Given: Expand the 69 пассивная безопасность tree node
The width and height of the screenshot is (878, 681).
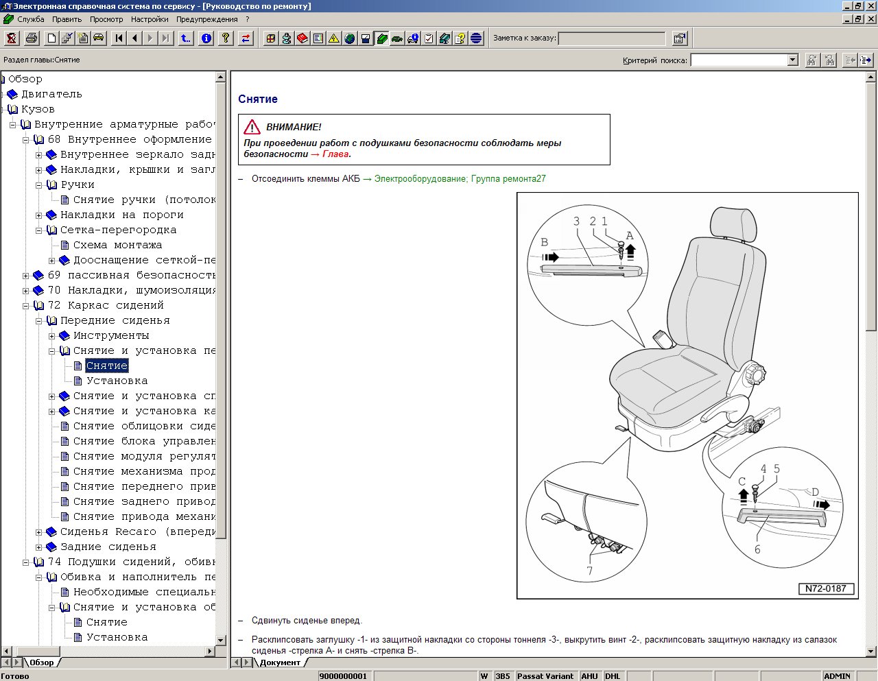Looking at the screenshot, I should pos(26,276).
